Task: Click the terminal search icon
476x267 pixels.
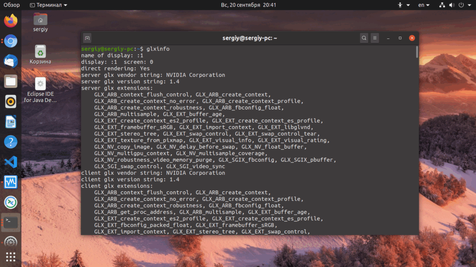Action: [x=364, y=38]
